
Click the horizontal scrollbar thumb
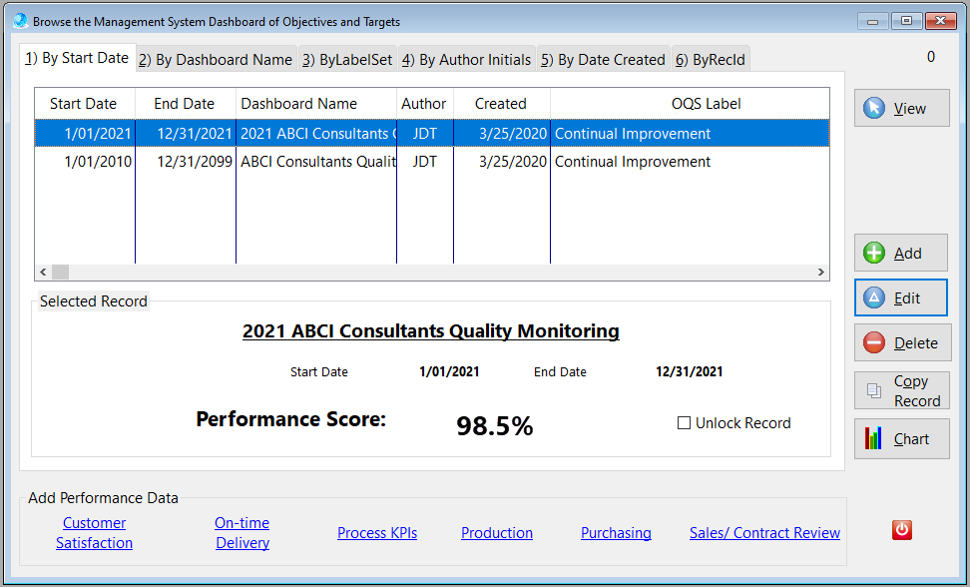[60, 273]
